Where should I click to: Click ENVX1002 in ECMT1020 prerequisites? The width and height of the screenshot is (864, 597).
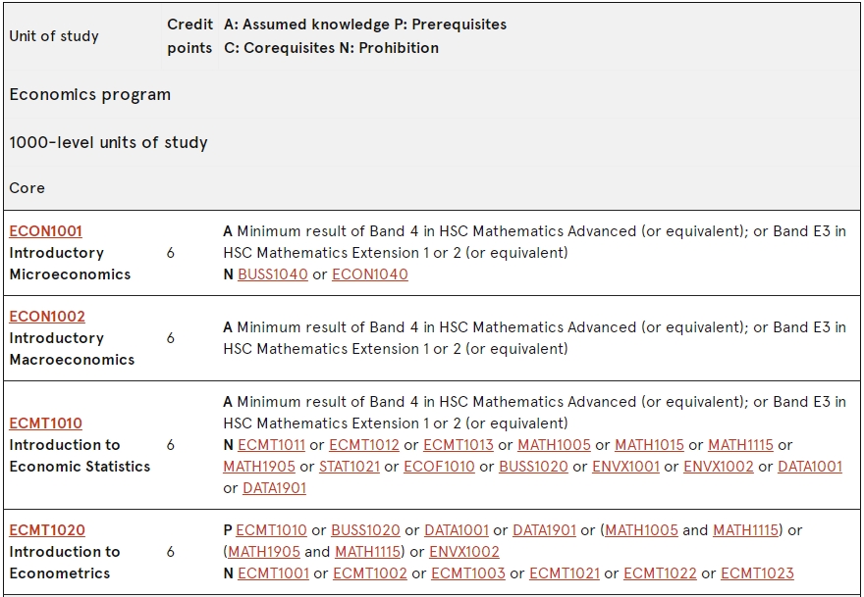464,551
